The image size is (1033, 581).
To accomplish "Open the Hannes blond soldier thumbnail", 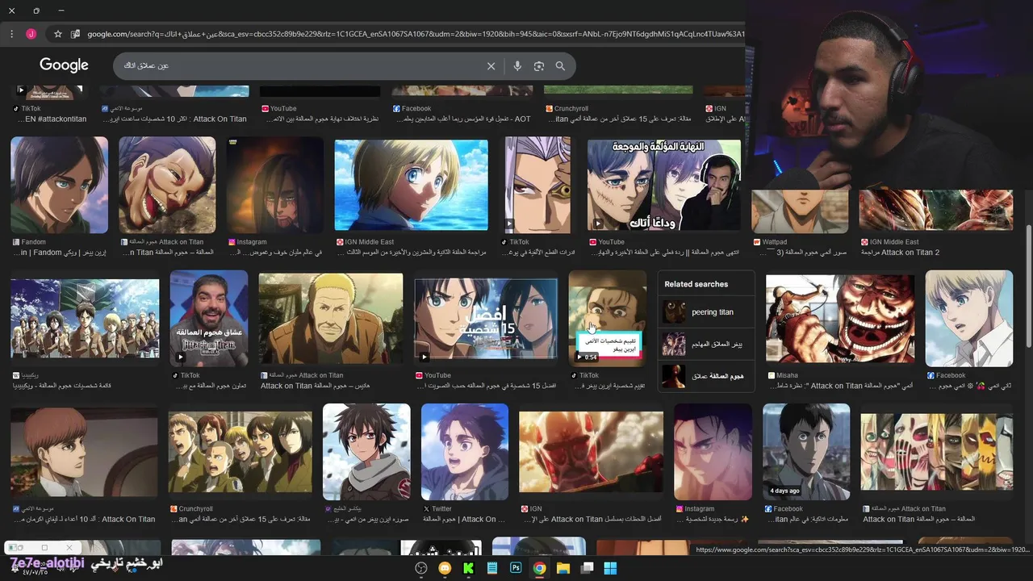I will click(331, 318).
